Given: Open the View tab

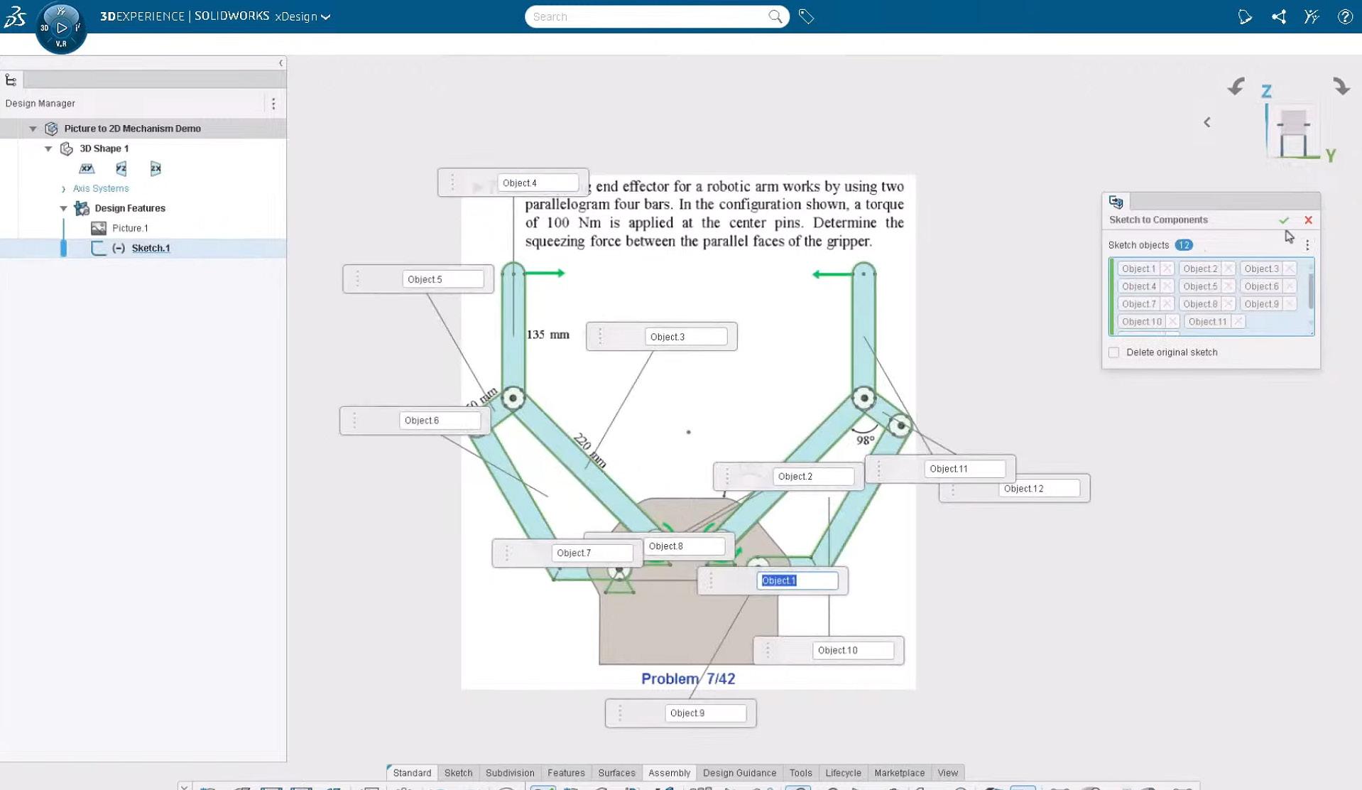Looking at the screenshot, I should tap(947, 773).
